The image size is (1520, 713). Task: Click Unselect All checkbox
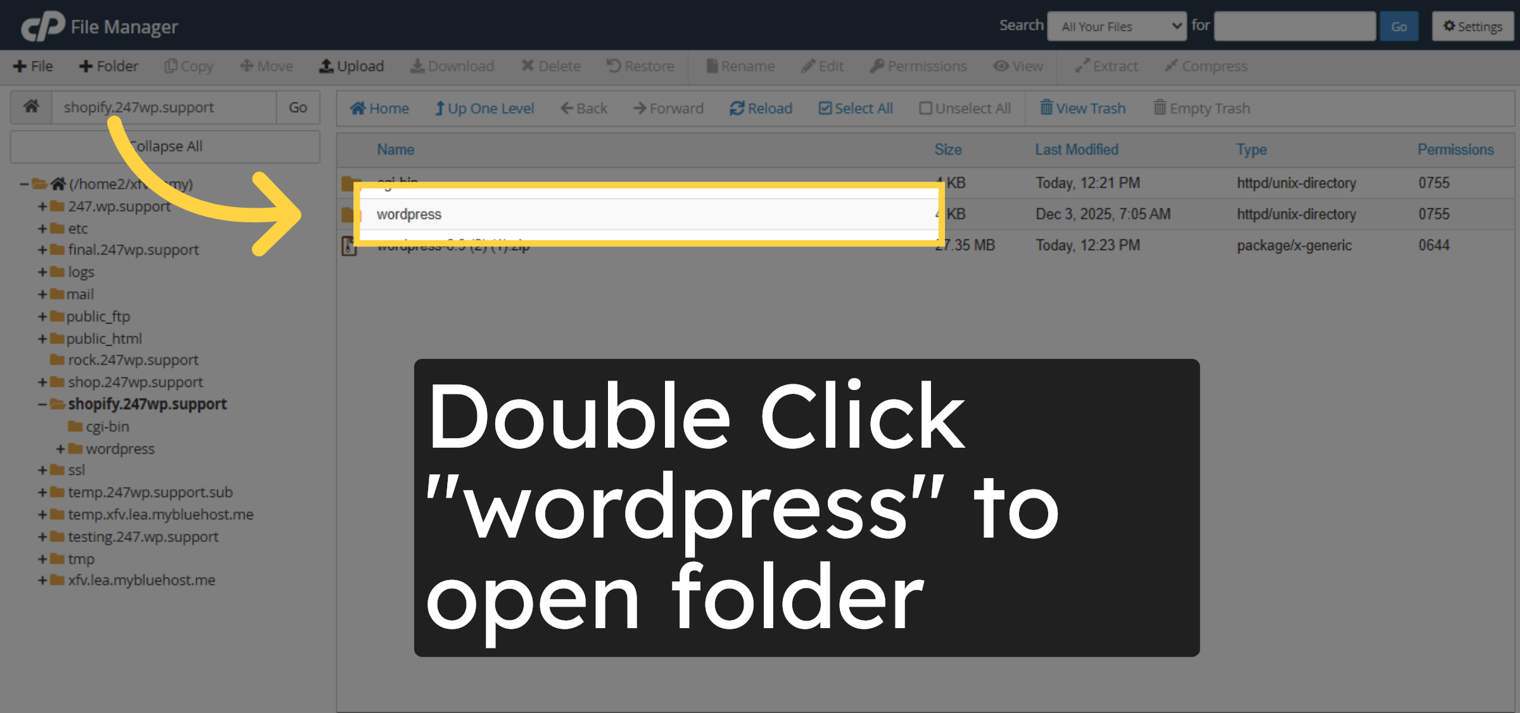pos(964,108)
